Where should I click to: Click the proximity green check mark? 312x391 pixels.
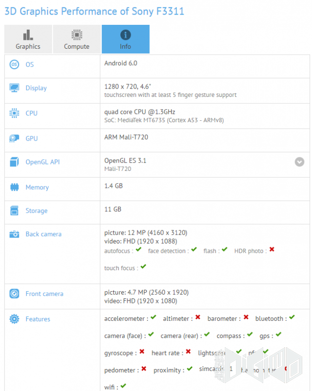190,369
